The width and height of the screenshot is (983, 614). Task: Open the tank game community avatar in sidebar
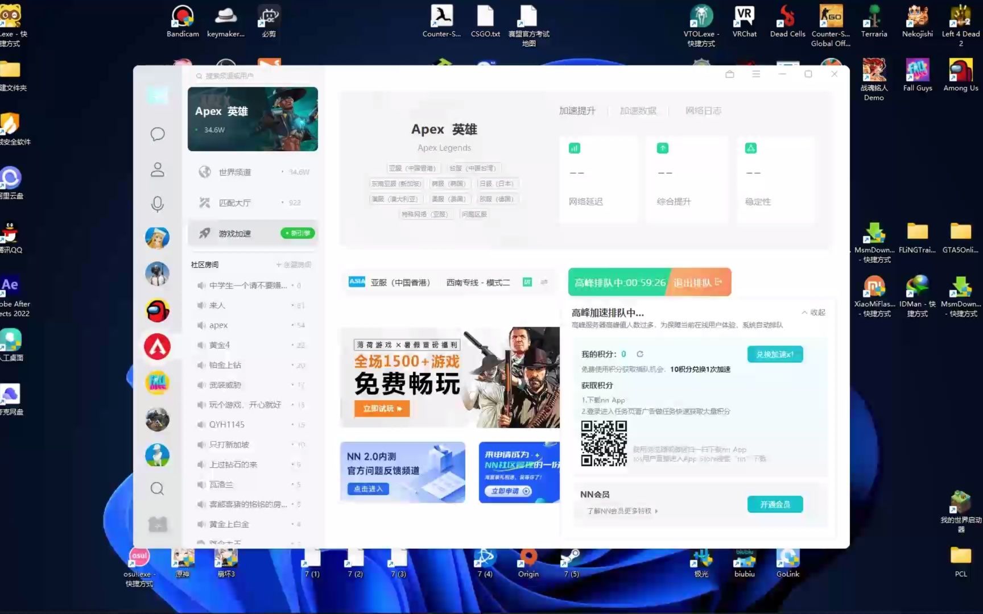coord(158,419)
